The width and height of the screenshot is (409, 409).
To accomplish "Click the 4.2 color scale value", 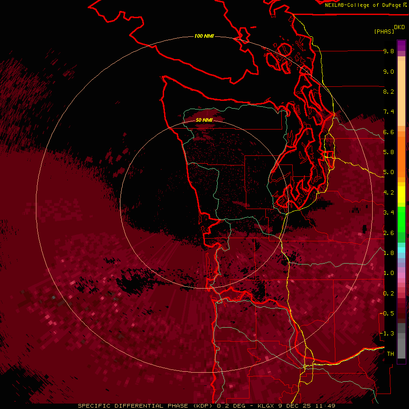I will pos(389,193).
